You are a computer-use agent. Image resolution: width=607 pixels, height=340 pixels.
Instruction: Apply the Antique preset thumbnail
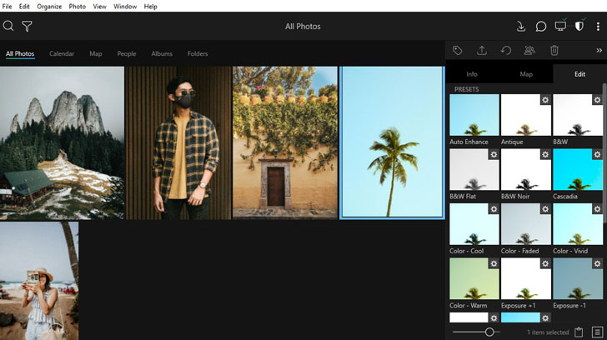pyautogui.click(x=525, y=115)
